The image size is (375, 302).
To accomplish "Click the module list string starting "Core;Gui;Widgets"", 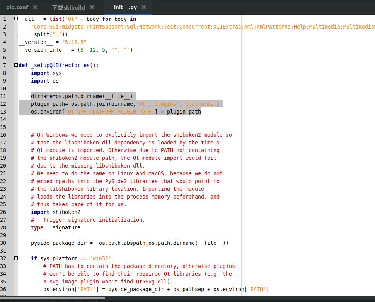I will [203, 27].
